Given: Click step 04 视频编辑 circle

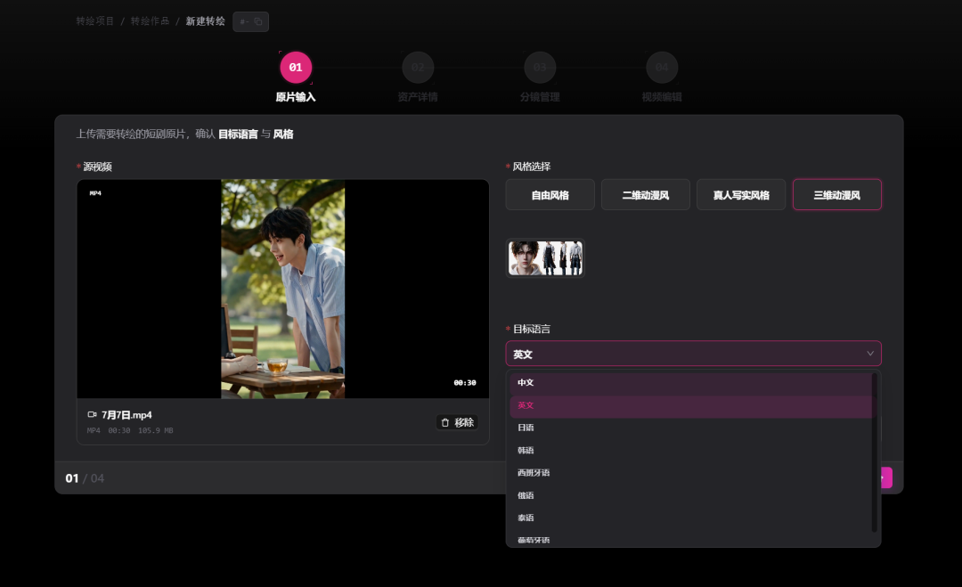Looking at the screenshot, I should (662, 68).
